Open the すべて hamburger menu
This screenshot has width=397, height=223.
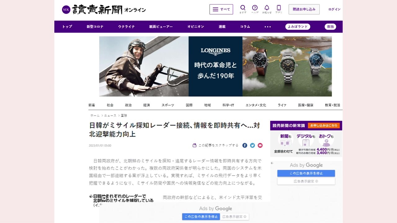[x=221, y=9]
